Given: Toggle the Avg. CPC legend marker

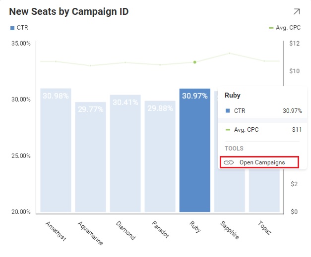Looking at the screenshot, I should click(271, 28).
